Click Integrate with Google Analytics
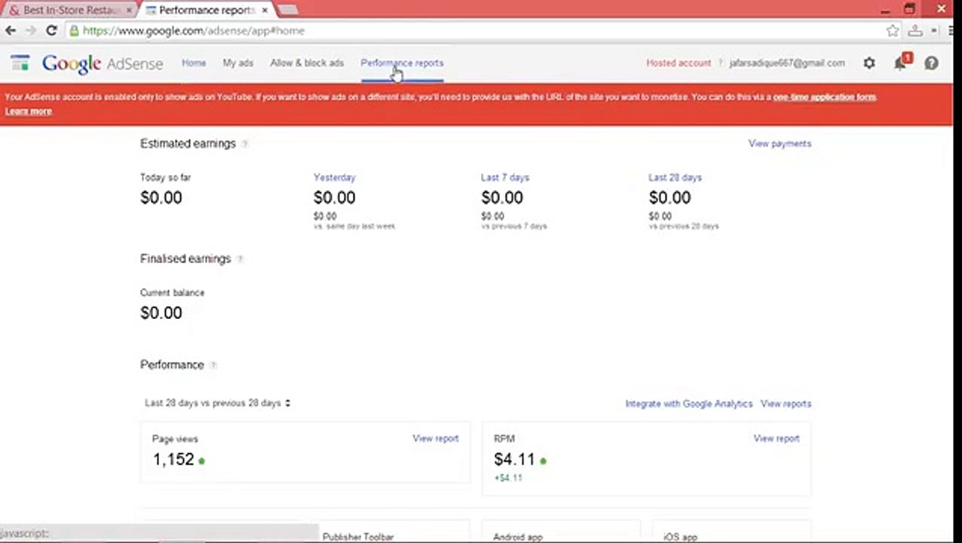 click(688, 404)
